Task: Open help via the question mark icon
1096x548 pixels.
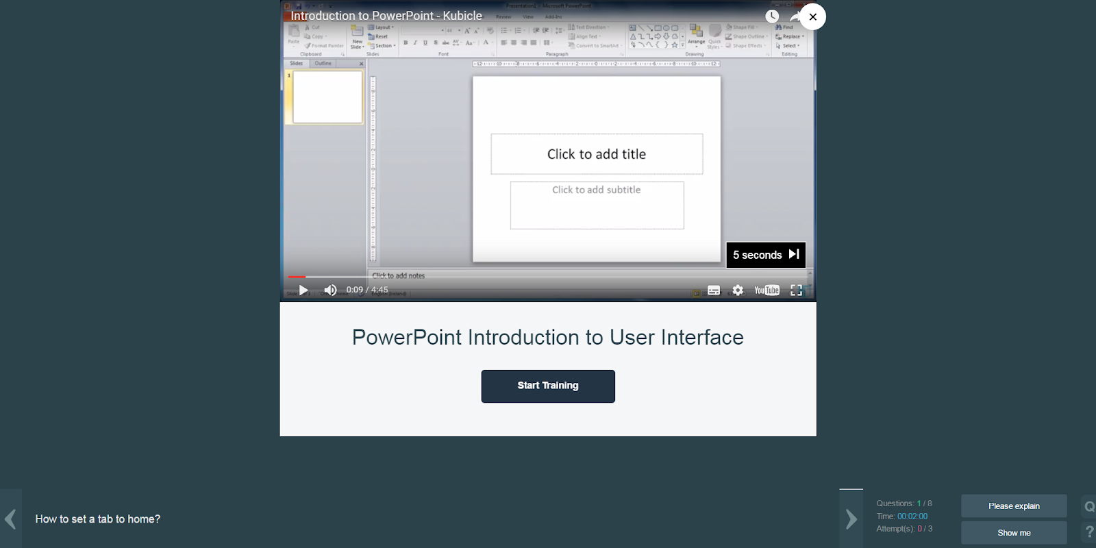Action: 1089,532
